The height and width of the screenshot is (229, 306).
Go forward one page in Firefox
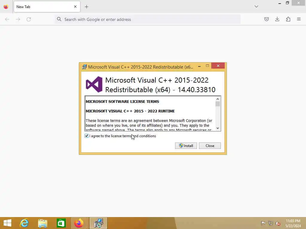tap(18, 19)
